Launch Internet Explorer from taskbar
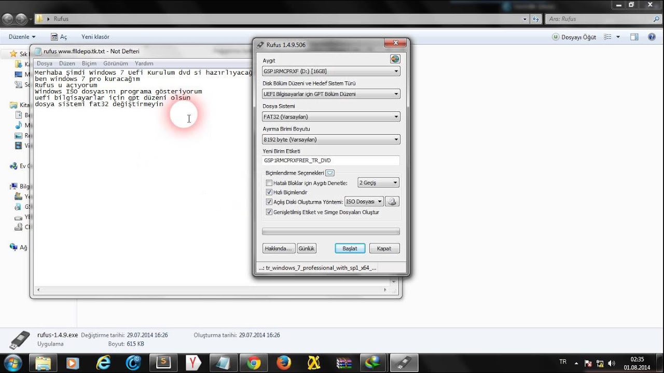This screenshot has width=664, height=373. tap(103, 363)
